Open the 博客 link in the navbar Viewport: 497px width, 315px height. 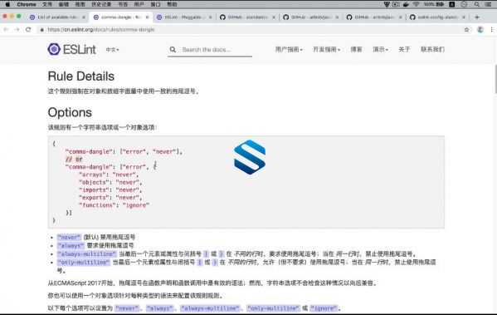point(356,49)
